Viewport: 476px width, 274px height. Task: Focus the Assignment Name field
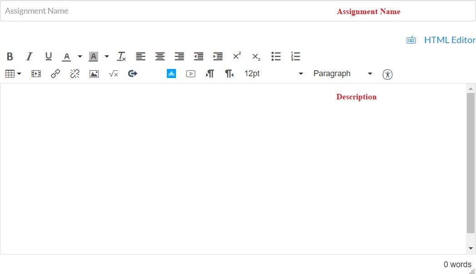tap(238, 11)
